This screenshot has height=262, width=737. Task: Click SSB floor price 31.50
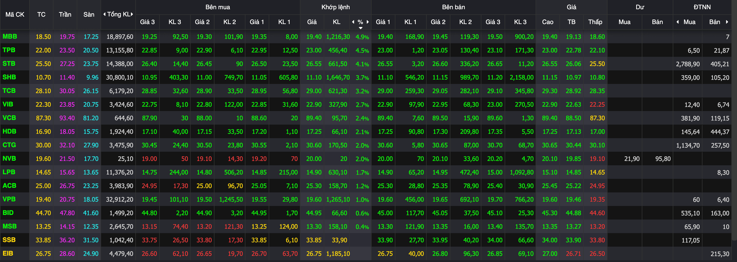click(x=91, y=240)
